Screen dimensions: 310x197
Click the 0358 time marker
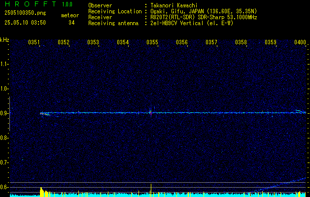click(x=241, y=42)
